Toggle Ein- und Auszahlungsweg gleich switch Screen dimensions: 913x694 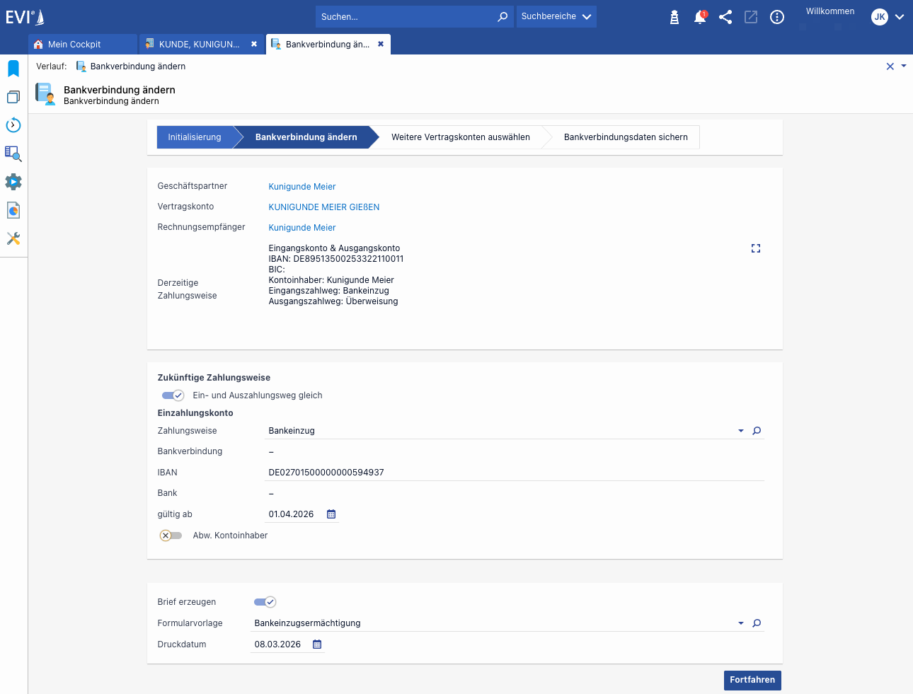point(173,395)
